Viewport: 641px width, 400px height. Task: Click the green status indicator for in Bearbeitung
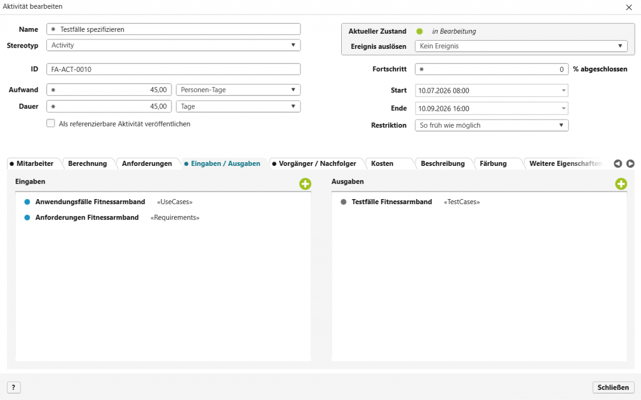point(419,31)
